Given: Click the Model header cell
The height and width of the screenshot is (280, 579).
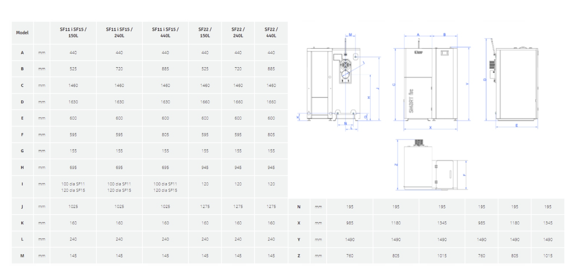Looking at the screenshot, I should [x=22, y=33].
